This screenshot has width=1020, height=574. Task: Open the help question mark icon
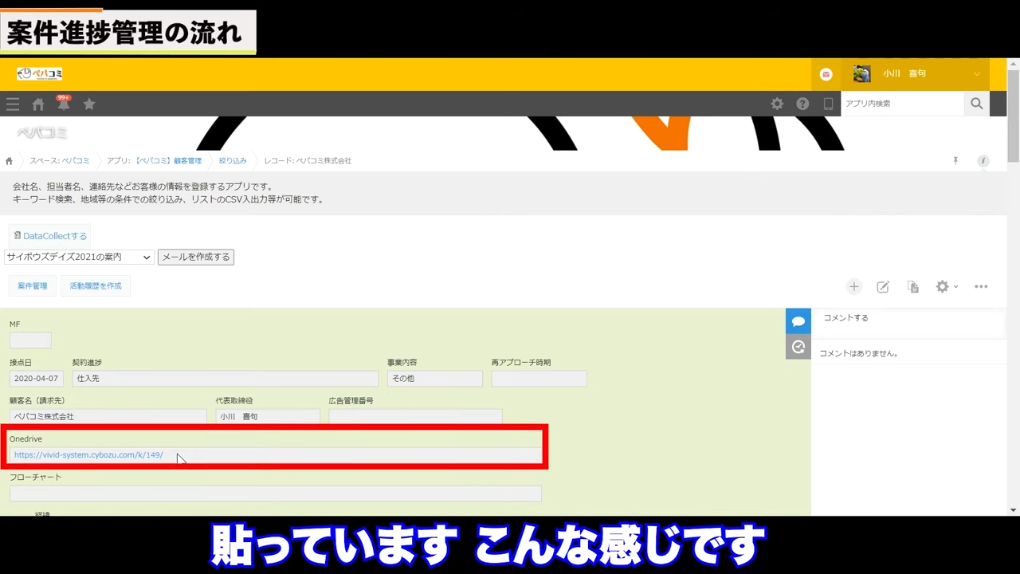click(802, 104)
